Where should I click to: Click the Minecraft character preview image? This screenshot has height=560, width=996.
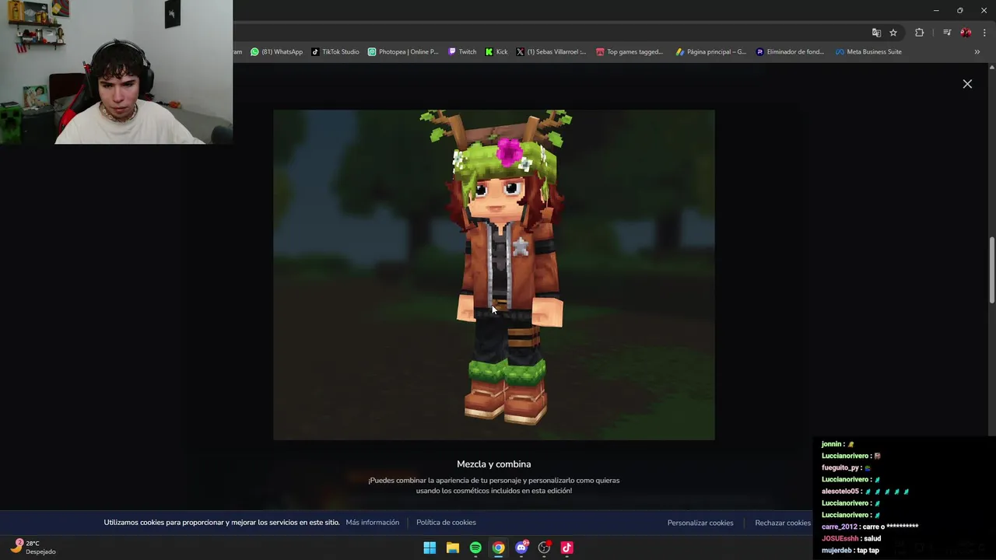[x=493, y=275]
